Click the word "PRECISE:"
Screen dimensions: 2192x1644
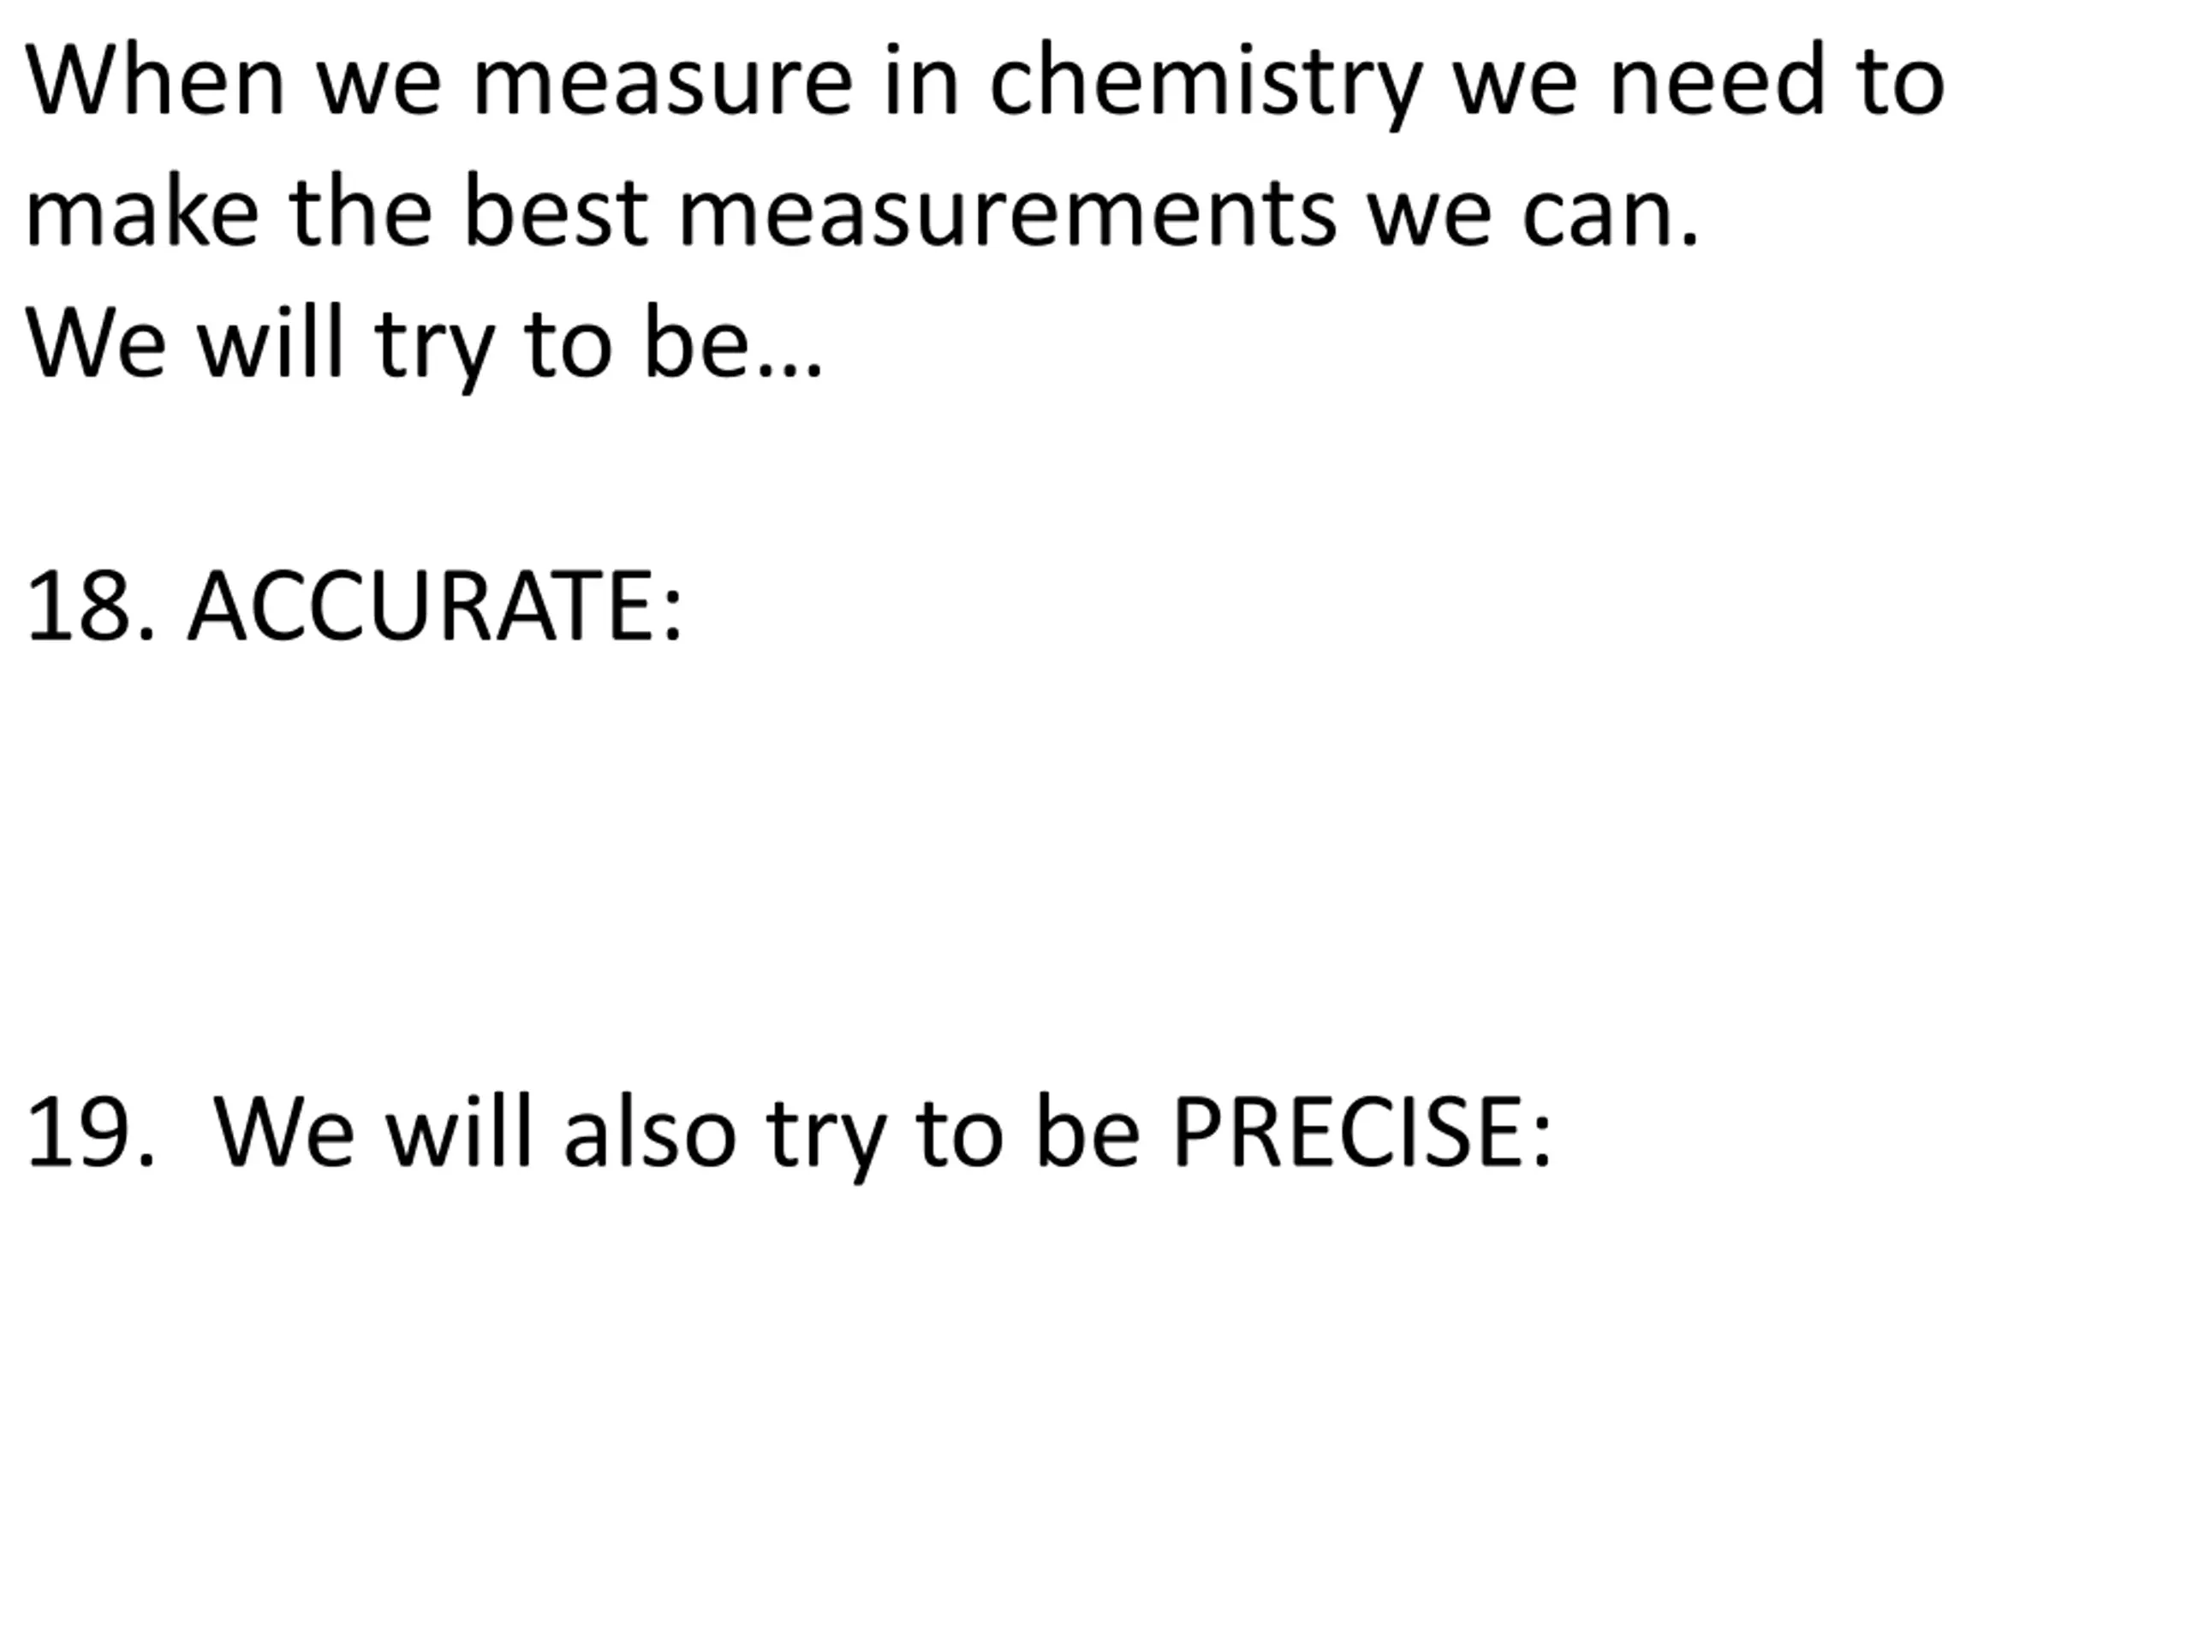[1361, 1134]
